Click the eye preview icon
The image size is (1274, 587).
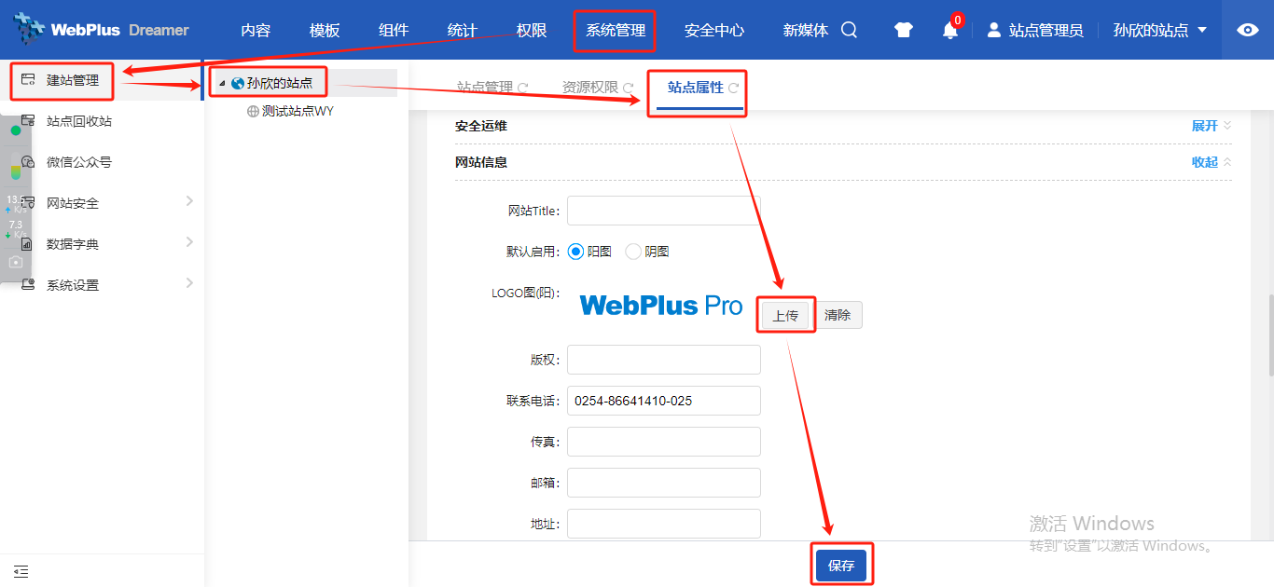click(1247, 30)
